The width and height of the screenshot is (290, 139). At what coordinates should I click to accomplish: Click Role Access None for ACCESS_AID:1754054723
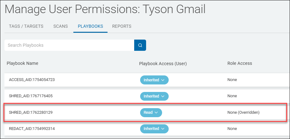(x=232, y=80)
